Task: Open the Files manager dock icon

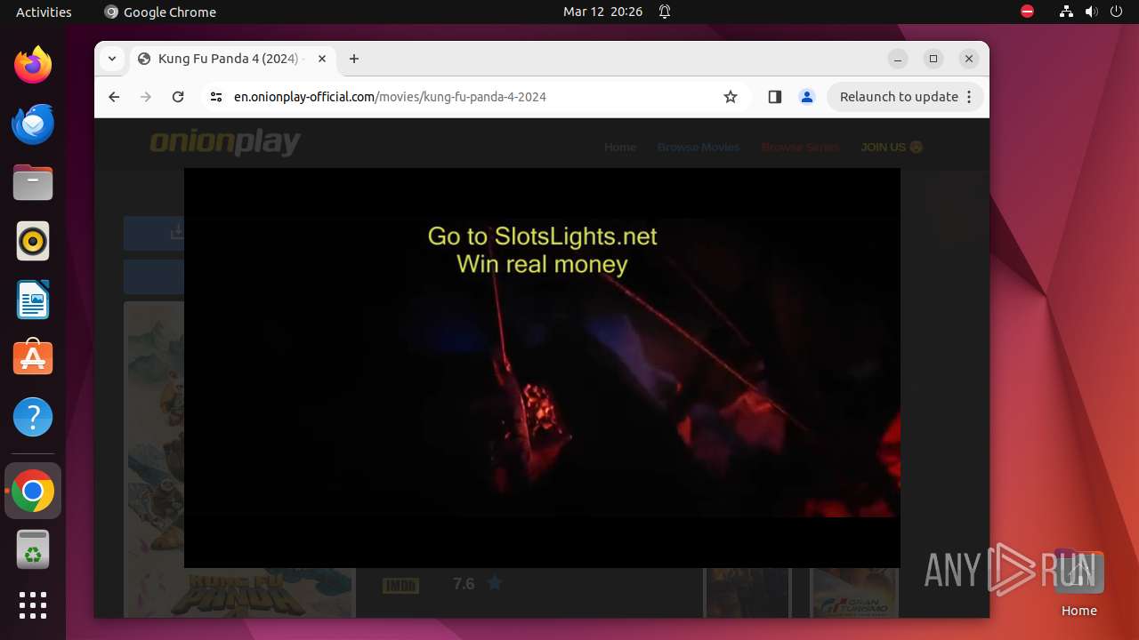Action: [x=33, y=182]
